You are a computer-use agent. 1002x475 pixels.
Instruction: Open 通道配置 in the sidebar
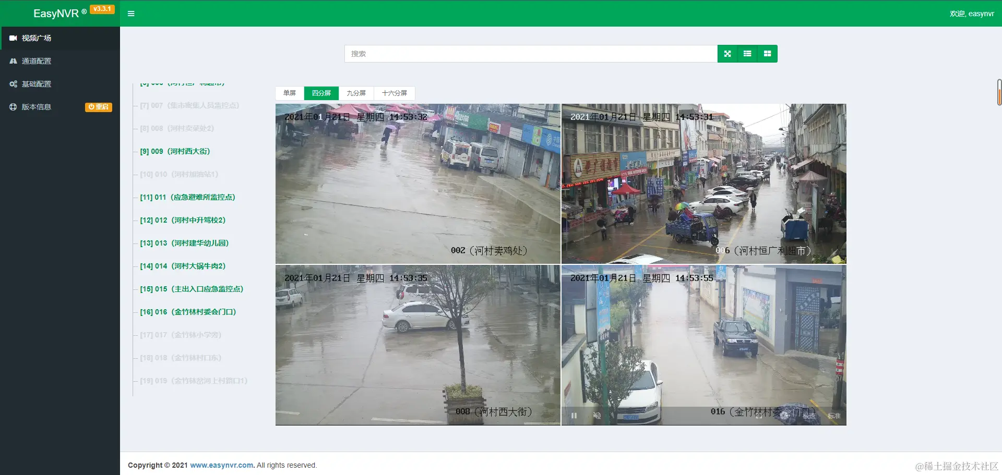60,61
